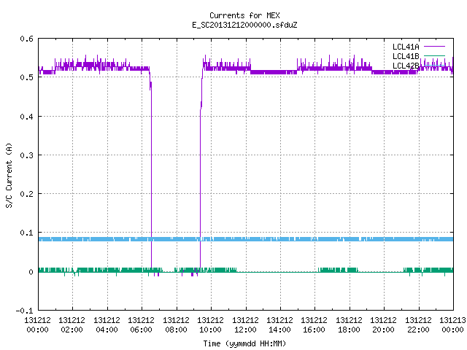Click the x-axis tick label 131212 06:00
The image size is (467, 350).
141,325
